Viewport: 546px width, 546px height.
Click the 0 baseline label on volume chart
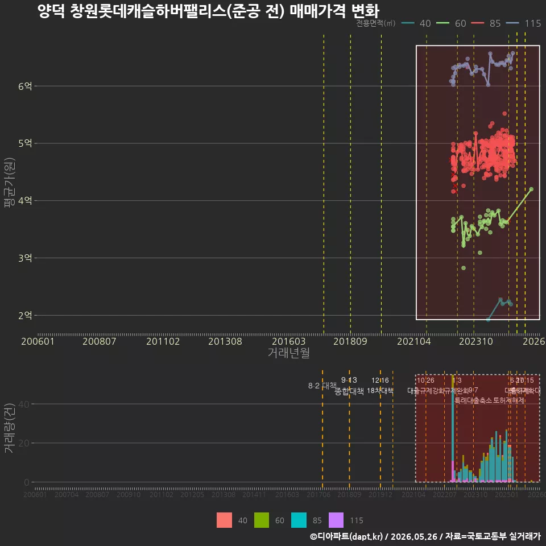(x=27, y=482)
